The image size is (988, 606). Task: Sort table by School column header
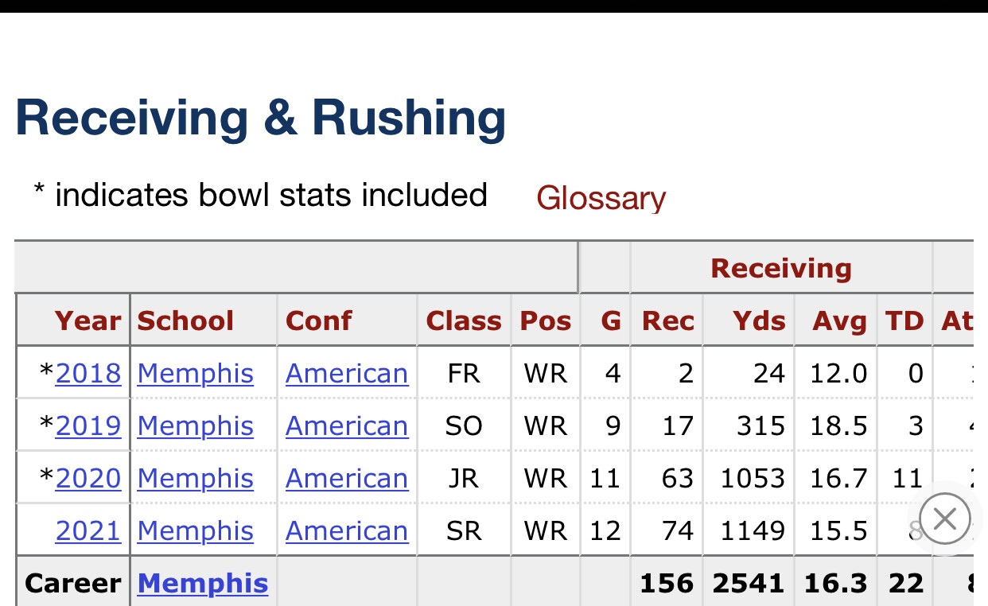click(x=185, y=320)
